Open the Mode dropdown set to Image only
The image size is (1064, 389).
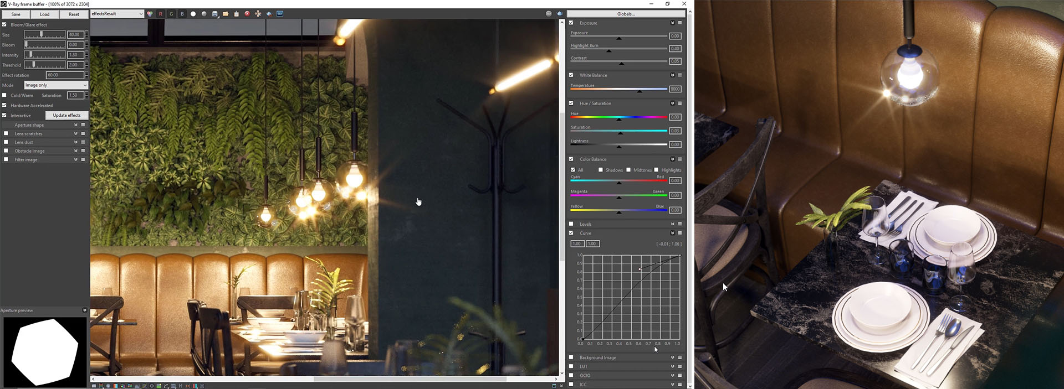[x=56, y=85]
